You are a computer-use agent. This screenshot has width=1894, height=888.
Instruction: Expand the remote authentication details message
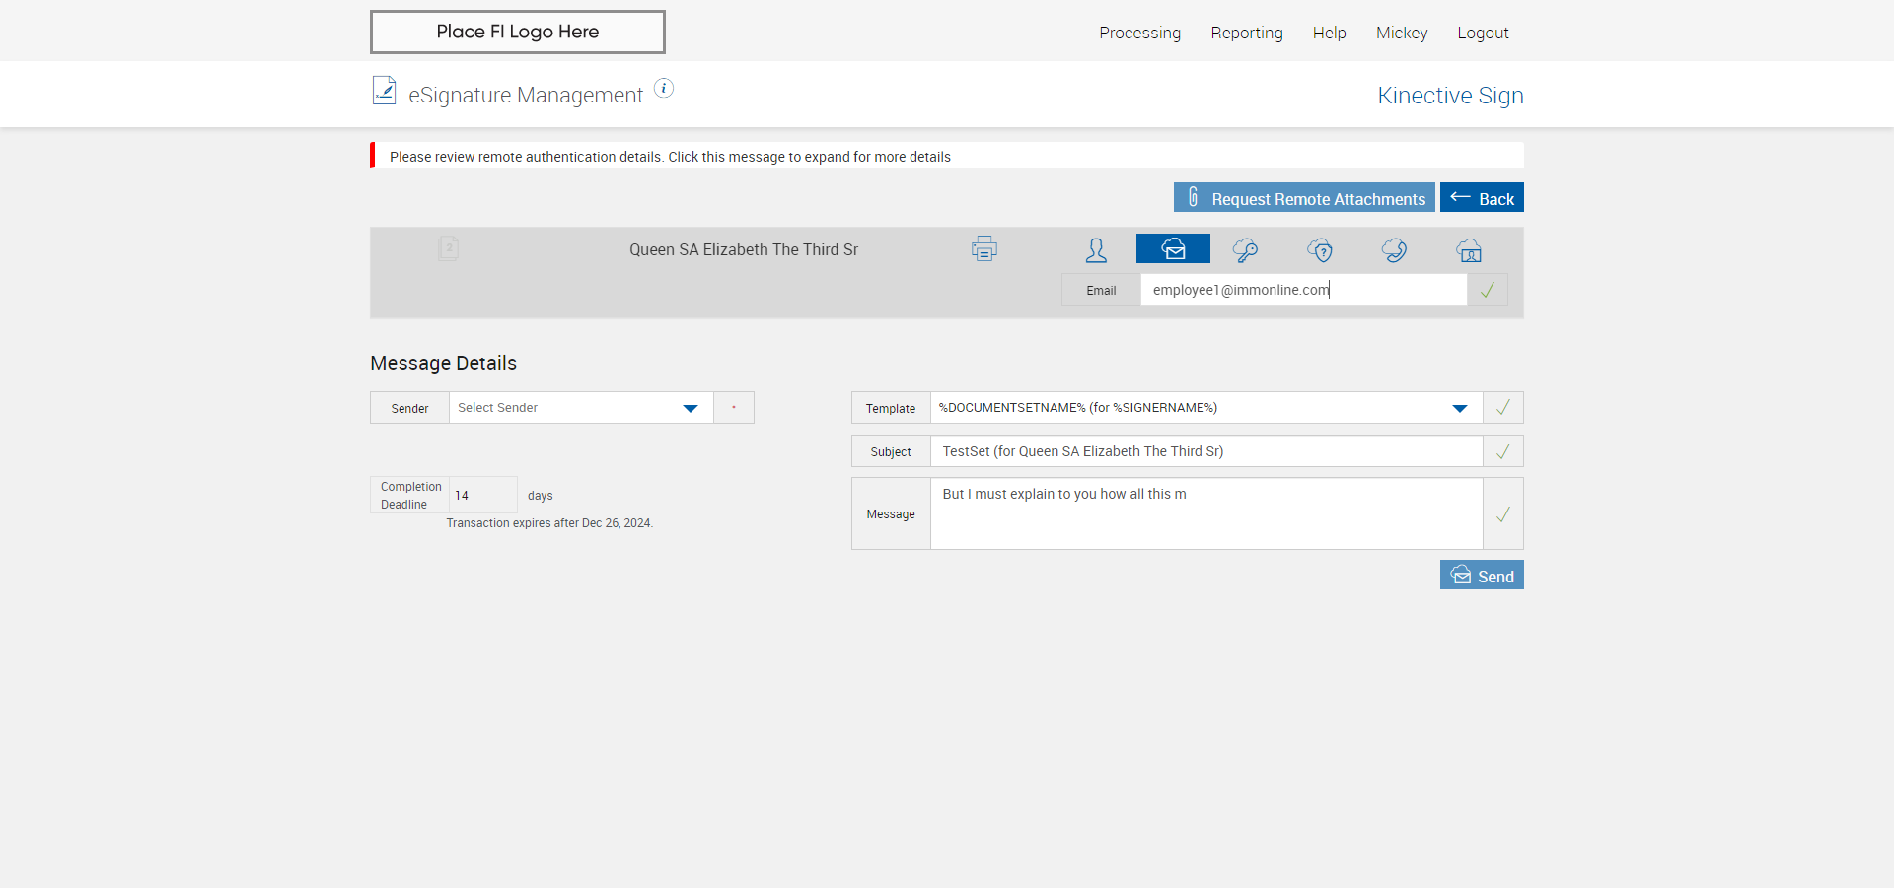(x=670, y=157)
